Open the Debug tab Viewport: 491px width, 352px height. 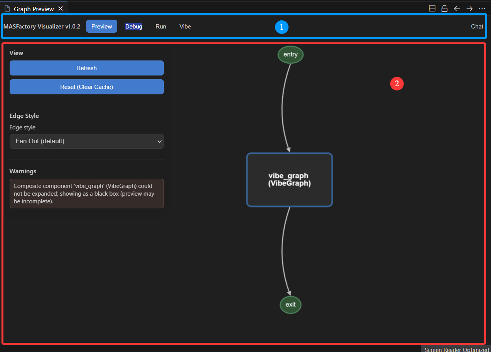pyautogui.click(x=134, y=26)
